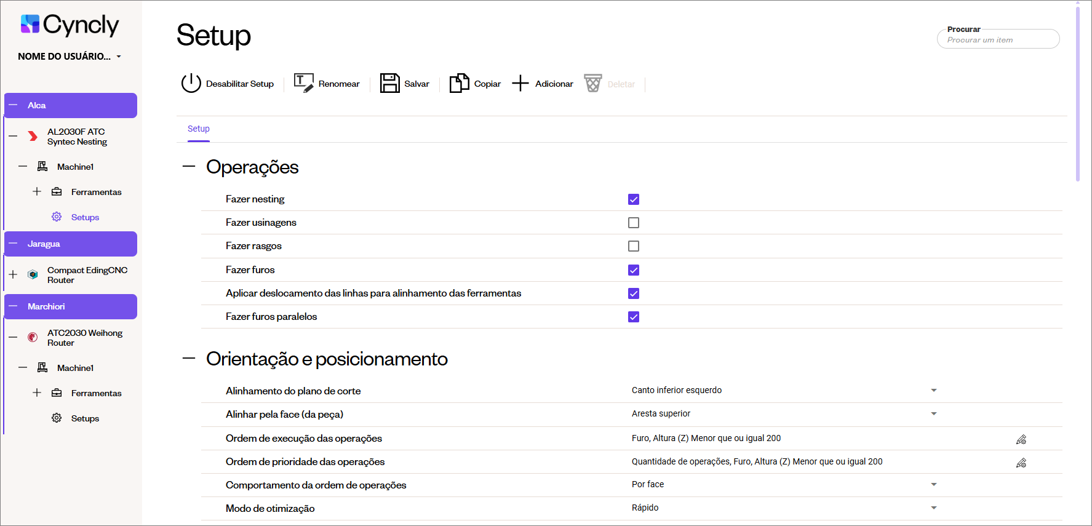The width and height of the screenshot is (1092, 526).
Task: Open the Modo de otimização dropdown
Action: click(933, 508)
